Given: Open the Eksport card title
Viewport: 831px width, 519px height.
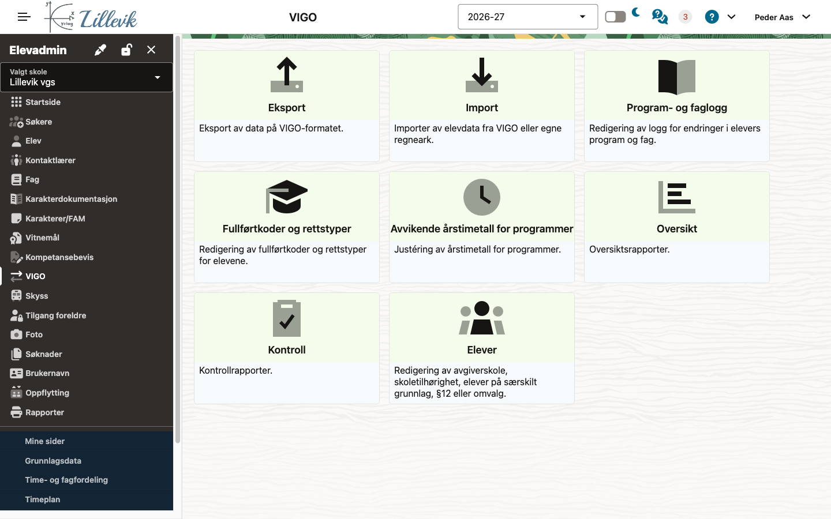Looking at the screenshot, I should pos(287,108).
